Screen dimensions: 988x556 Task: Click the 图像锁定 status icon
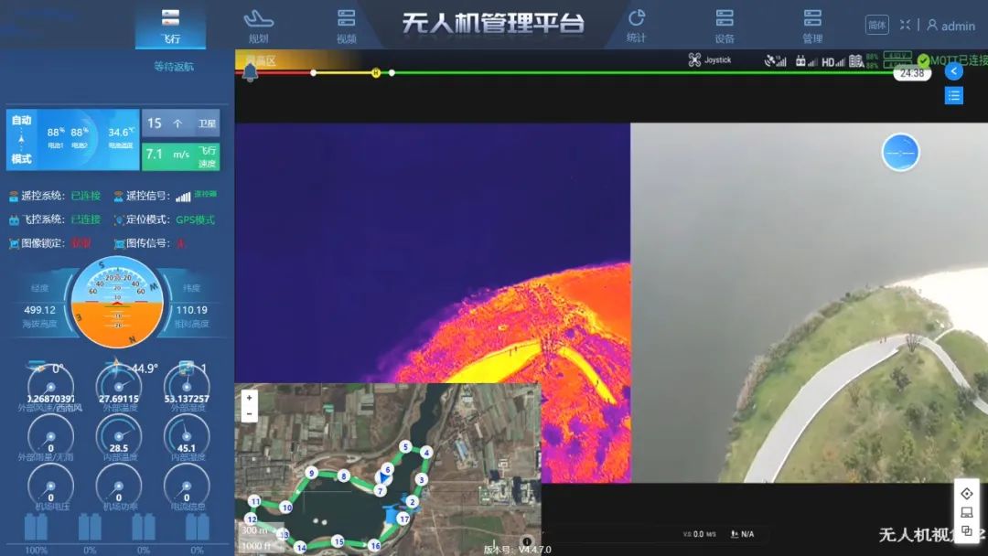click(x=13, y=243)
